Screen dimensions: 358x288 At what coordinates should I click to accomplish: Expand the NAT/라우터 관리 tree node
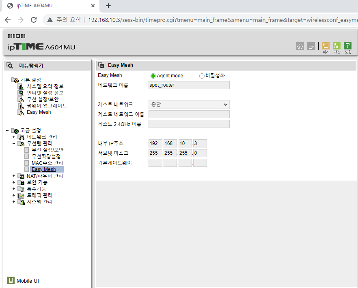[x=14, y=176]
